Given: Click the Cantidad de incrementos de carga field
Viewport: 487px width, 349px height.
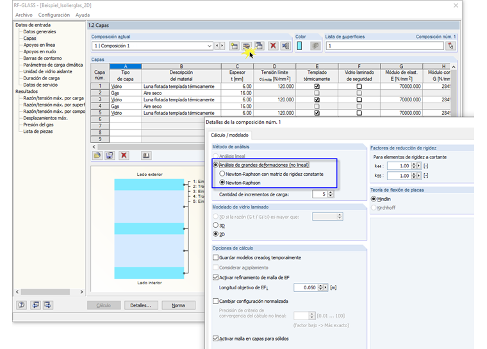Looking at the screenshot, I should coord(320,194).
